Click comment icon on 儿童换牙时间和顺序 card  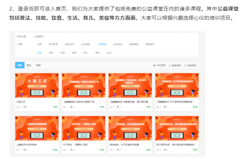(x=24, y=150)
